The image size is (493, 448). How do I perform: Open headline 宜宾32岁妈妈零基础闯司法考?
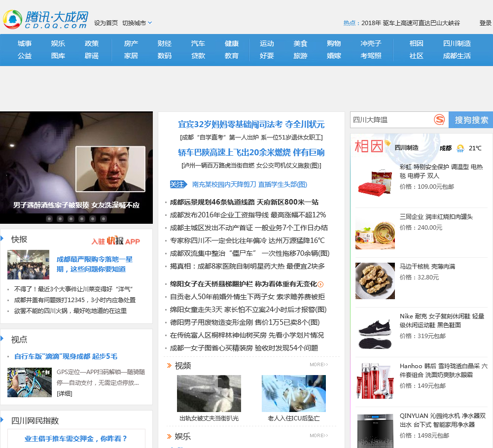pos(251,124)
